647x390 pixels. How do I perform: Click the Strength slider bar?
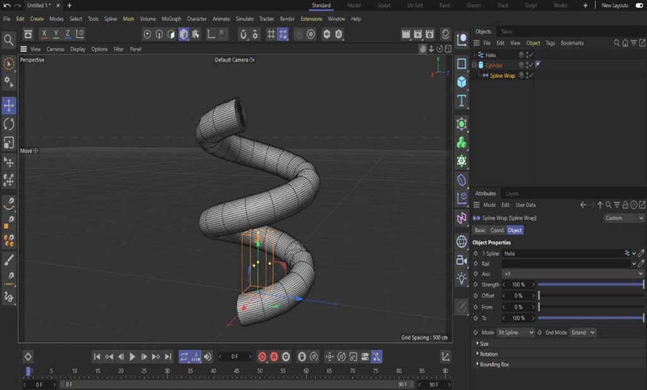(x=590, y=285)
